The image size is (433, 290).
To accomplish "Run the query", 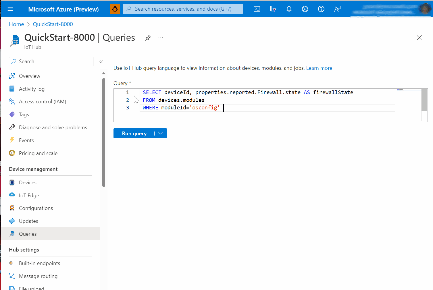I will click(x=134, y=133).
